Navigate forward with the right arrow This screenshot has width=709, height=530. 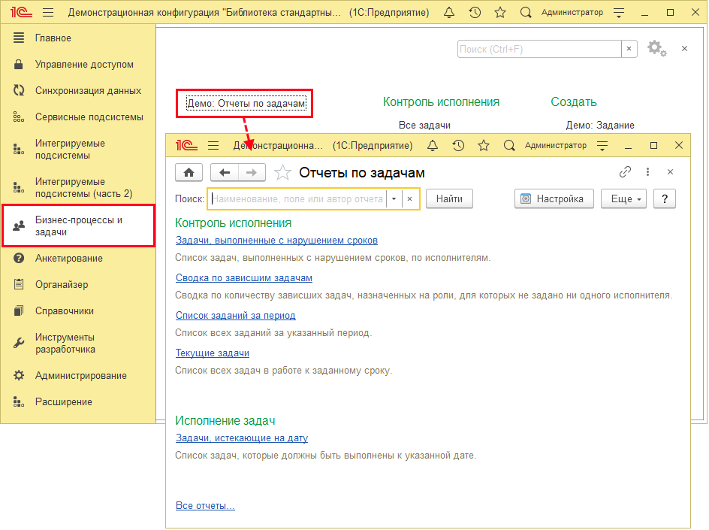(x=252, y=172)
